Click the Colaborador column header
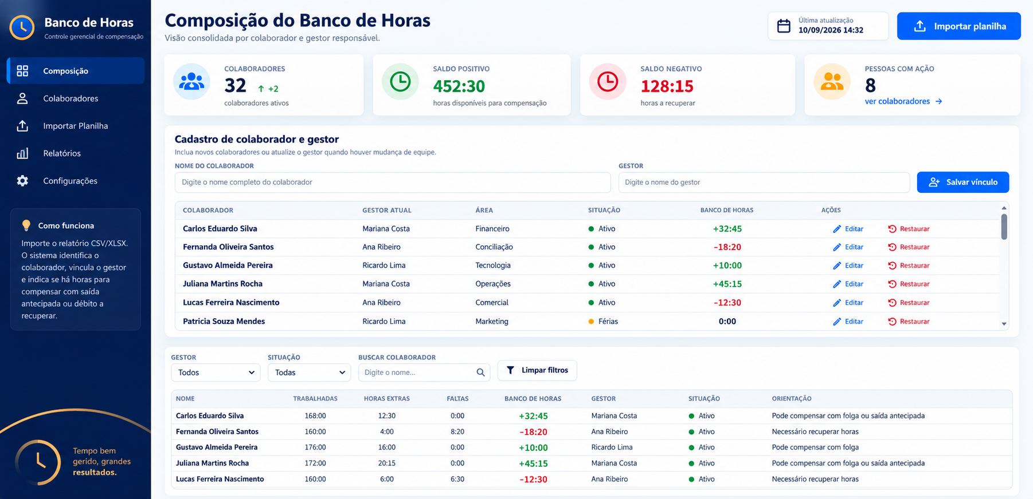 (x=208, y=211)
